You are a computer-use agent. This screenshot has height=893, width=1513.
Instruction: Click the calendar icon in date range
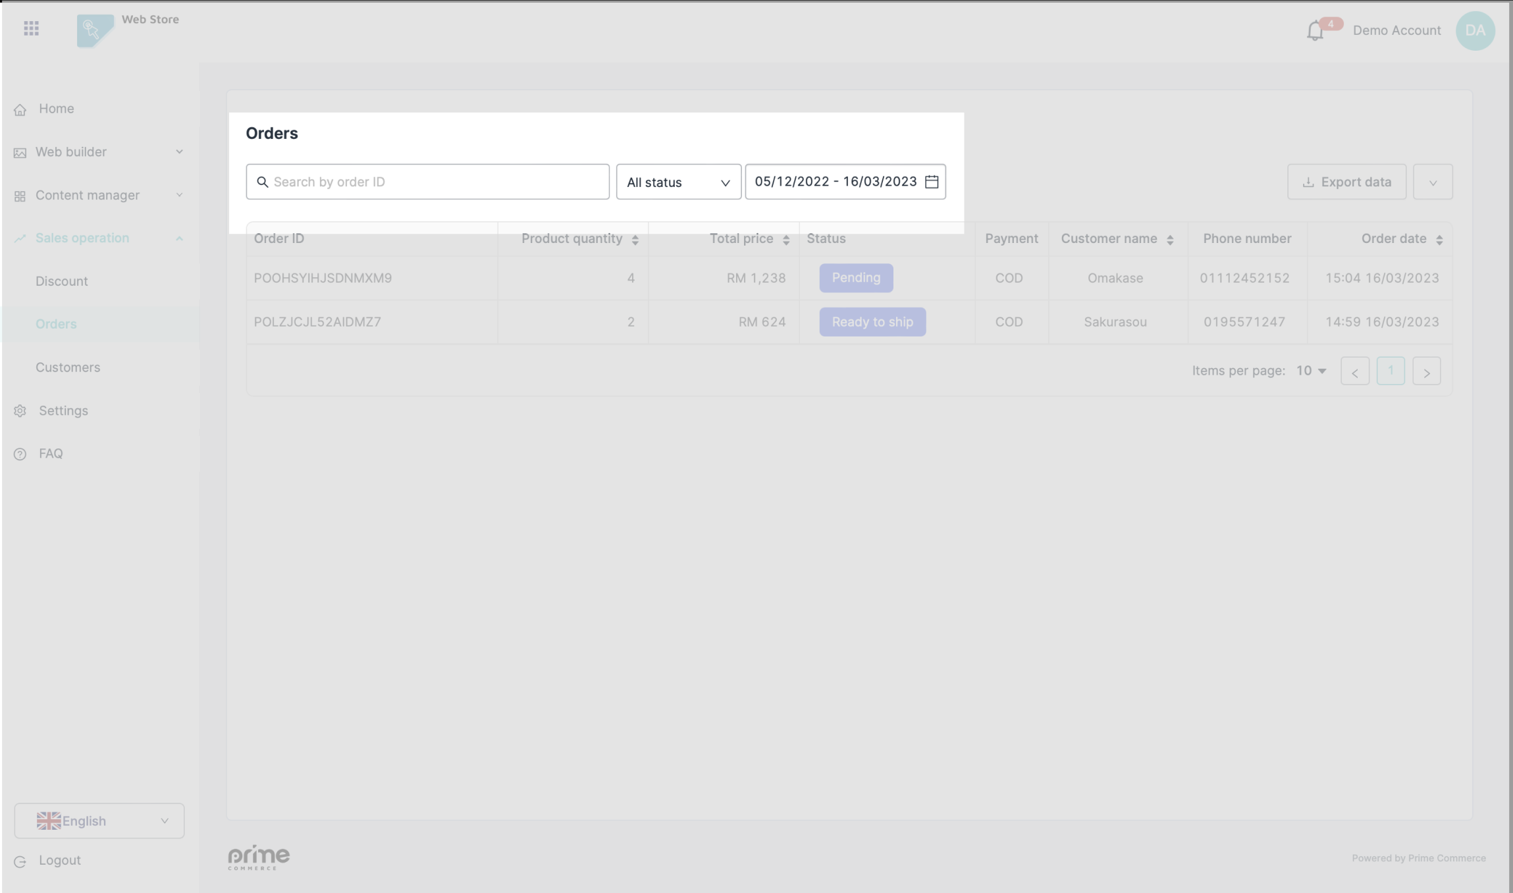coord(931,182)
